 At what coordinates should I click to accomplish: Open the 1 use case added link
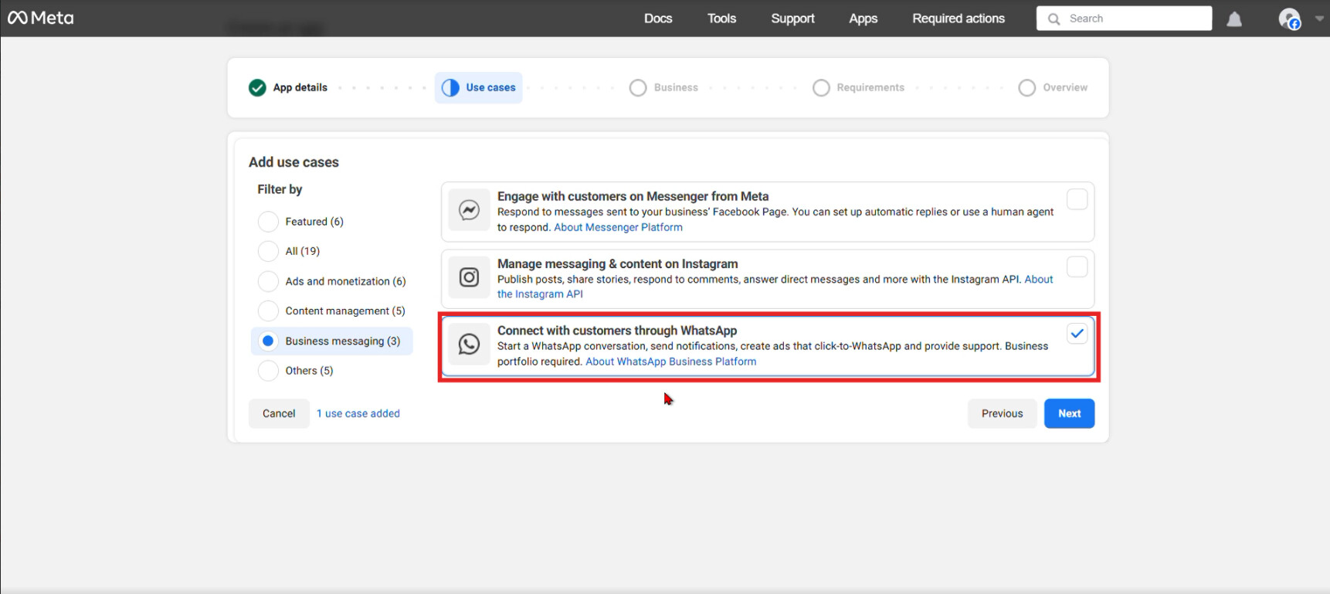tap(358, 414)
